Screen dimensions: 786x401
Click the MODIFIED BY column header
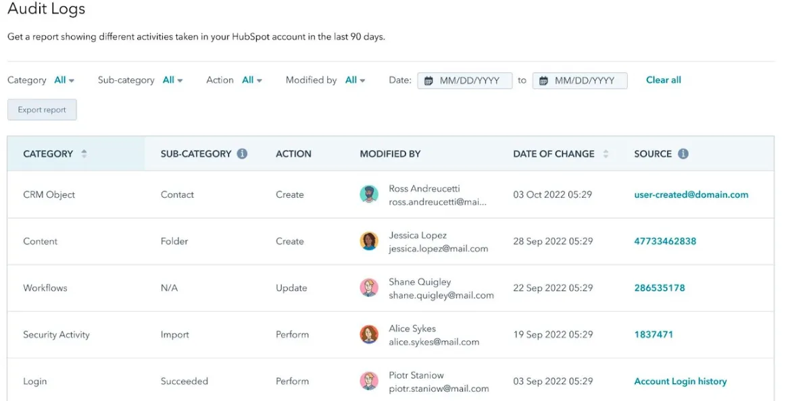pos(390,154)
